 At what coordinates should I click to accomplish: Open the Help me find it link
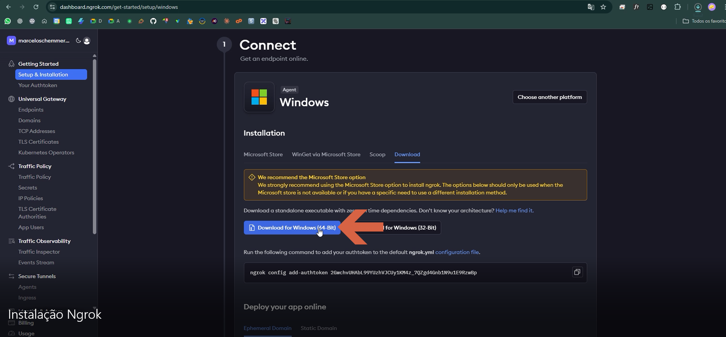514,211
